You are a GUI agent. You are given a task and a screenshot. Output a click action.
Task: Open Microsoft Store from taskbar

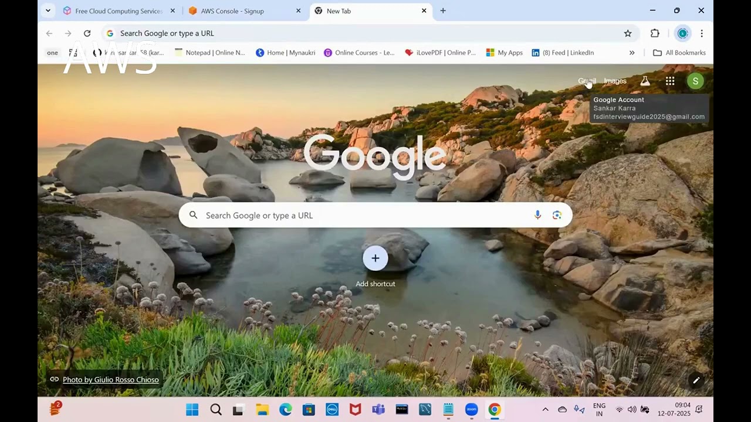point(309,410)
